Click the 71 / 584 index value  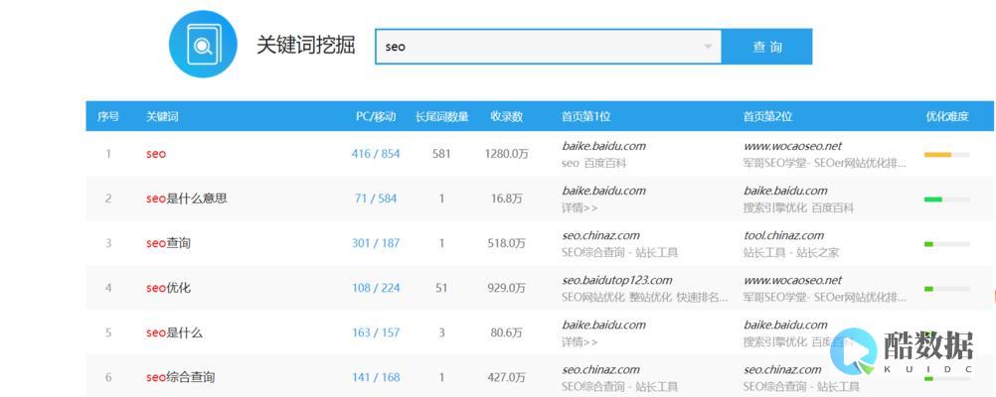pos(376,198)
